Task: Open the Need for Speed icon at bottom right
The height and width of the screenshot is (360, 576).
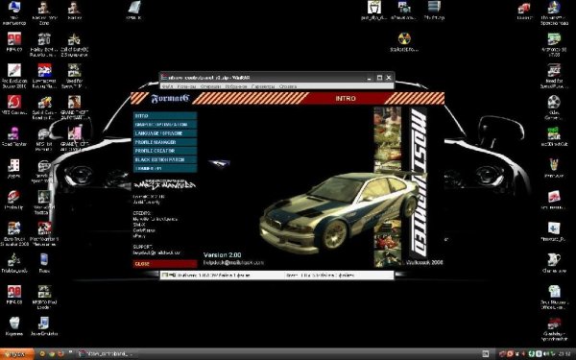Action: [554, 324]
